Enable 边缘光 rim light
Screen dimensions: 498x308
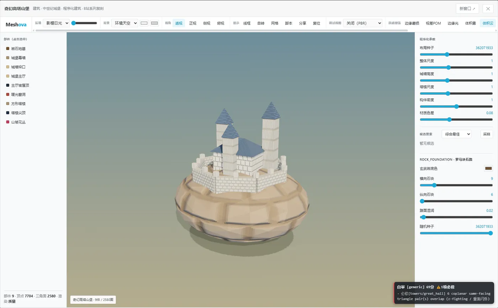(x=453, y=23)
